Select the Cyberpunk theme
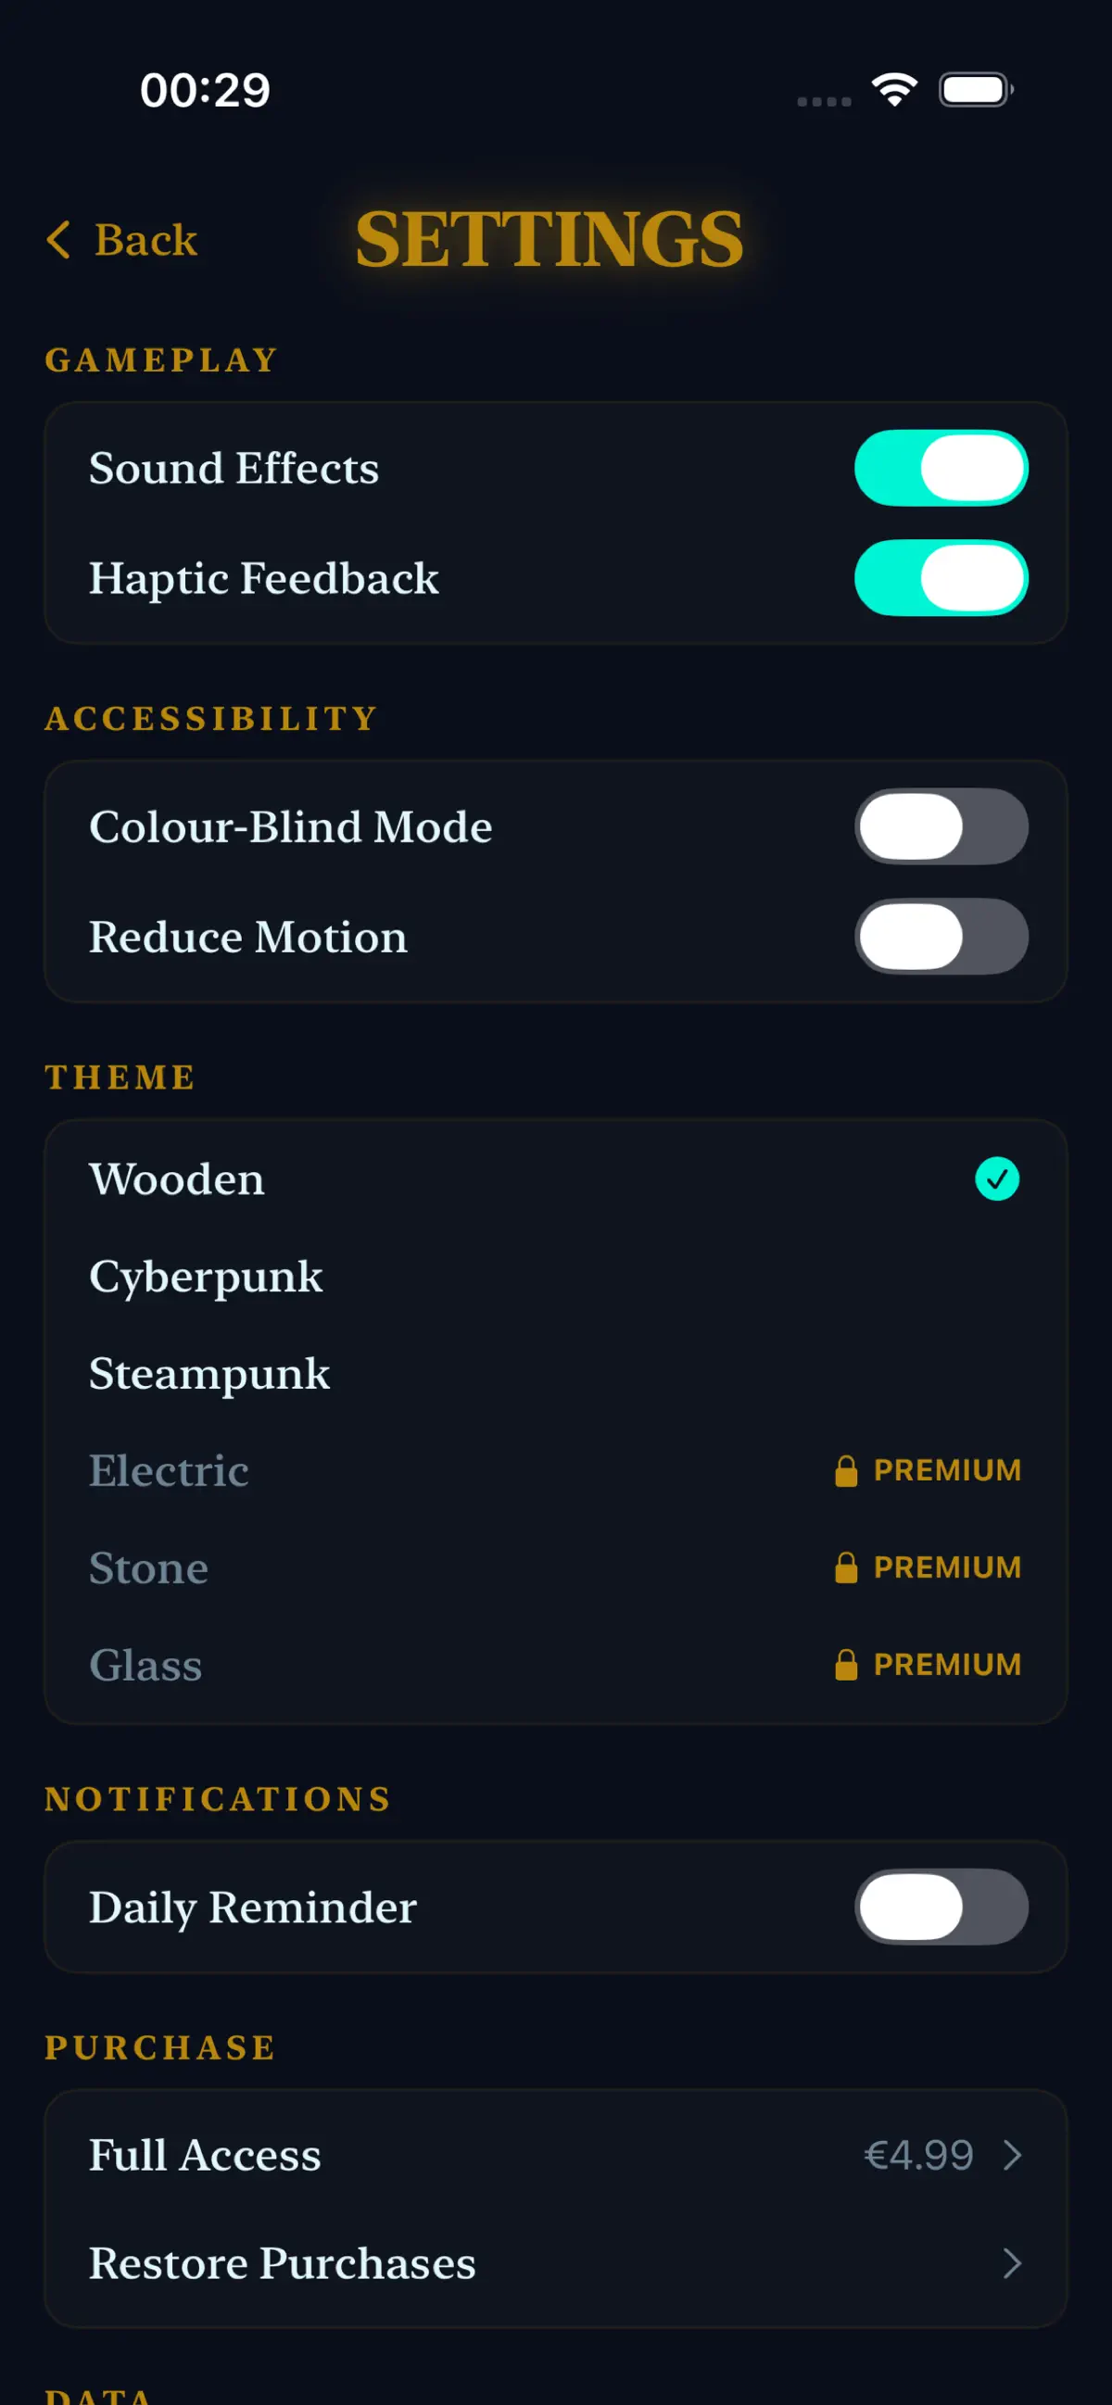1112x2405 pixels. coord(555,1277)
